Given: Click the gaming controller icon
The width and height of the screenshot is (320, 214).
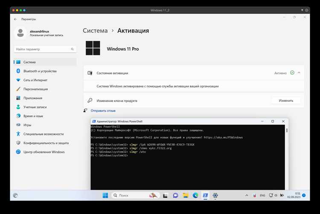Looking at the screenshot, I should (x=18, y=125).
